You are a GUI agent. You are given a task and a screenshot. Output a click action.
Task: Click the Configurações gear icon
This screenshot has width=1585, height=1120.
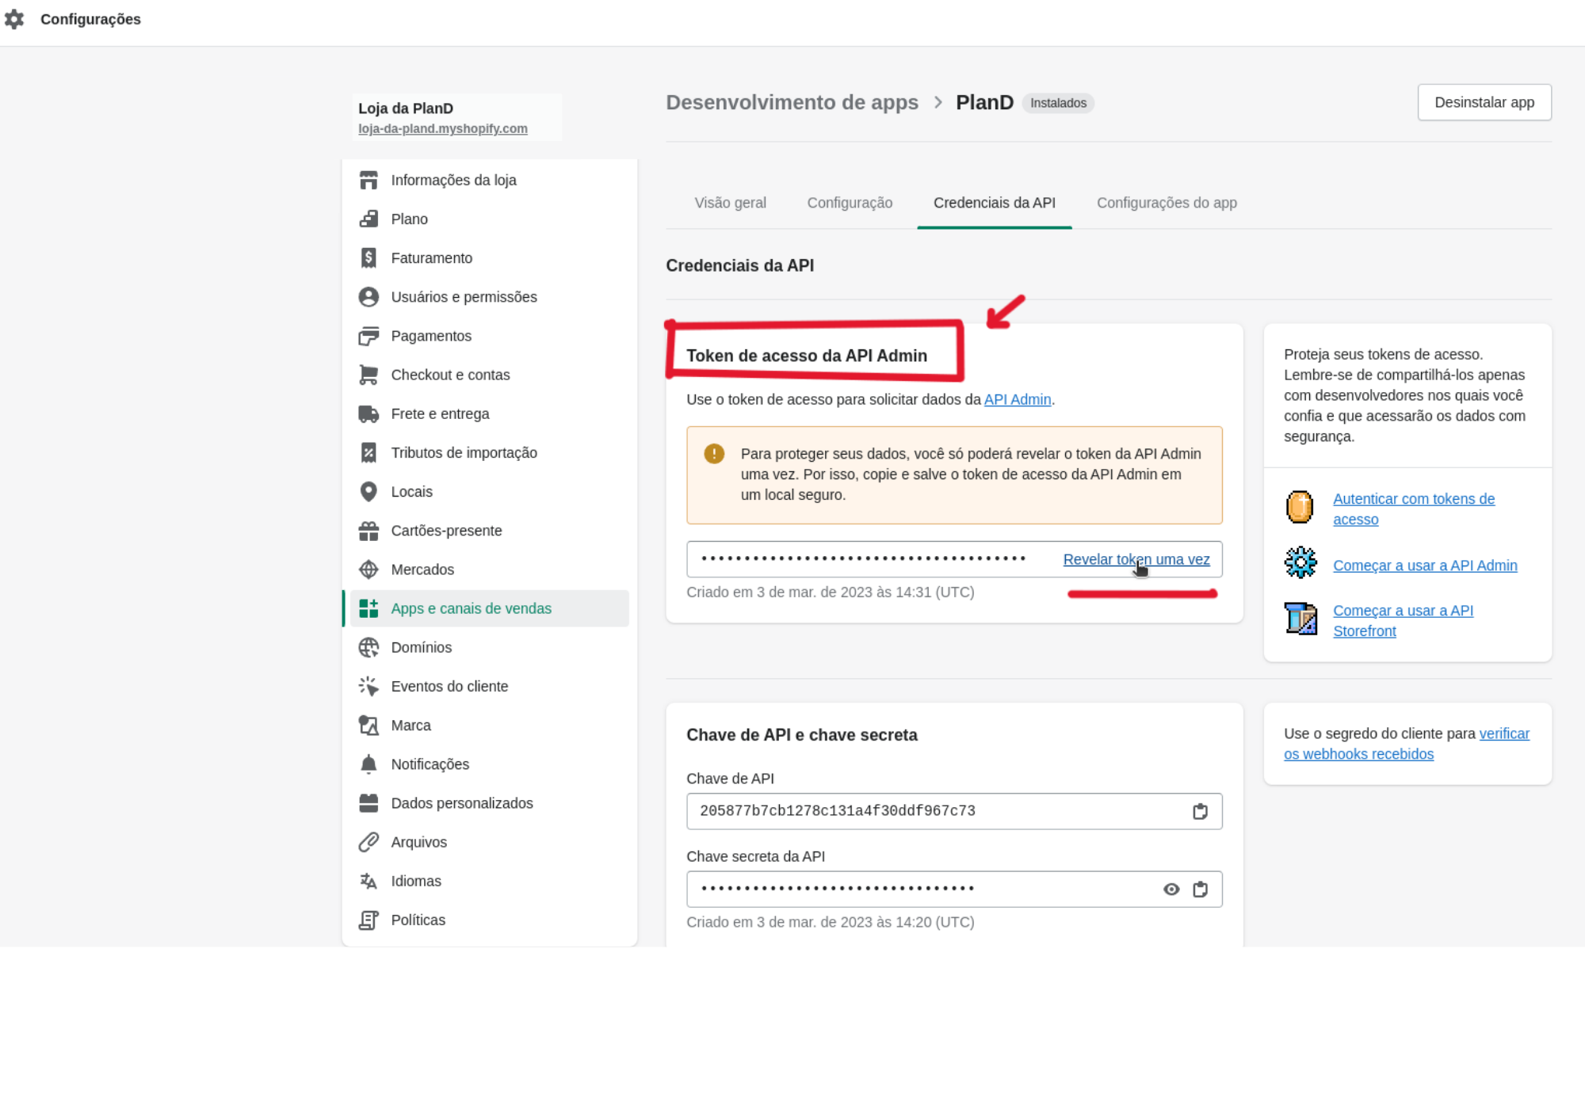point(14,19)
